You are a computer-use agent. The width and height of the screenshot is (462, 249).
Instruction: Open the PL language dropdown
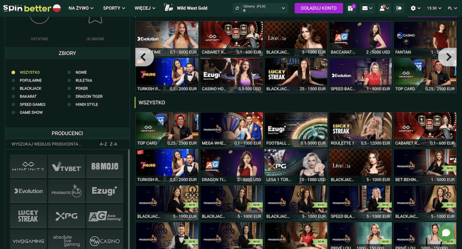coord(452,8)
